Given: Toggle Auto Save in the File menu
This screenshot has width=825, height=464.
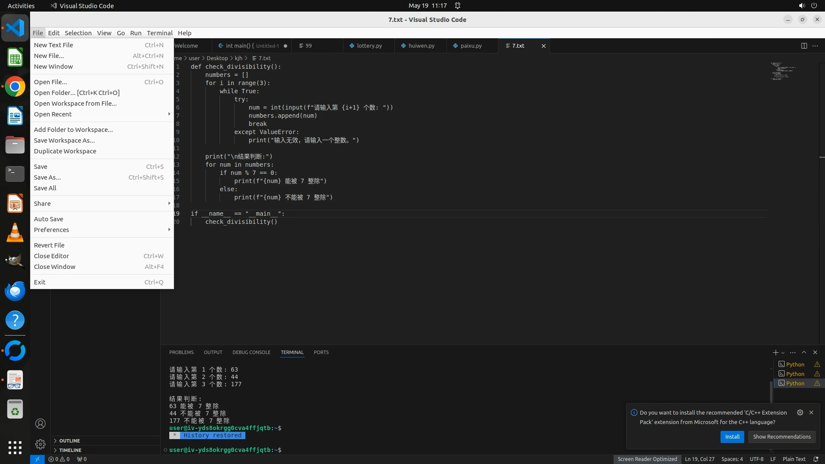Looking at the screenshot, I should (x=49, y=219).
